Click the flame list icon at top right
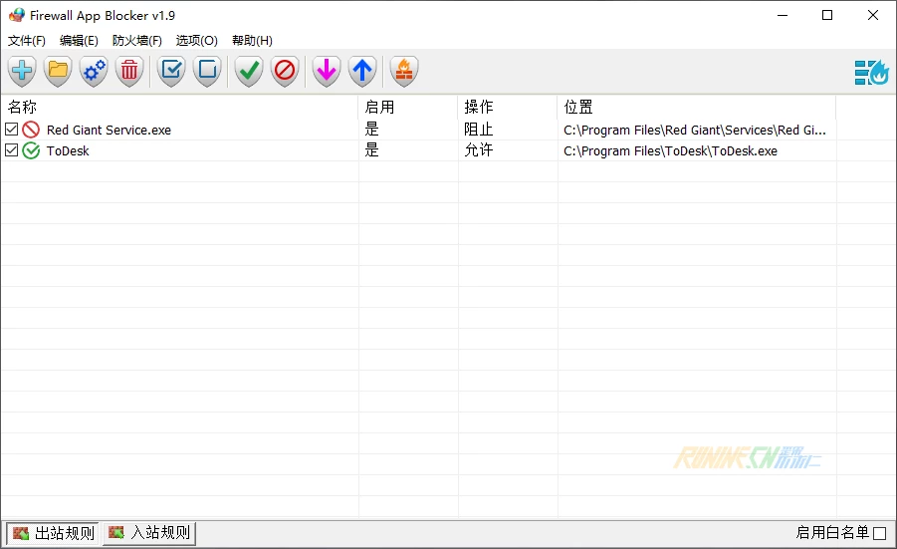897x549 pixels. point(871,72)
